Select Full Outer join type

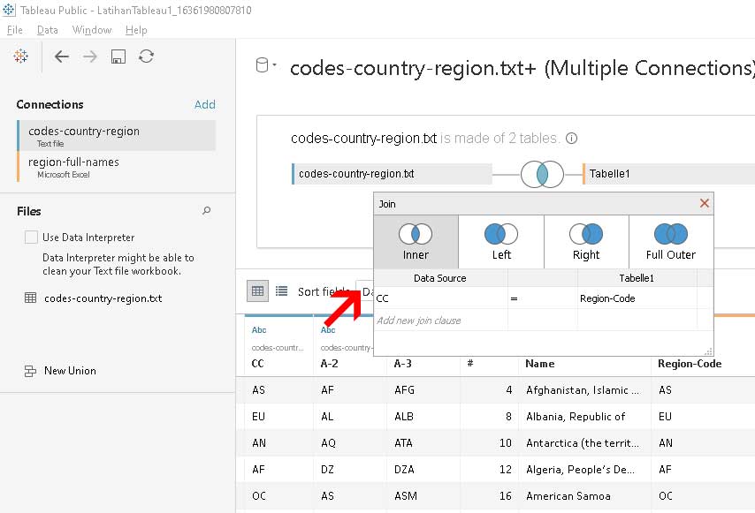671,241
